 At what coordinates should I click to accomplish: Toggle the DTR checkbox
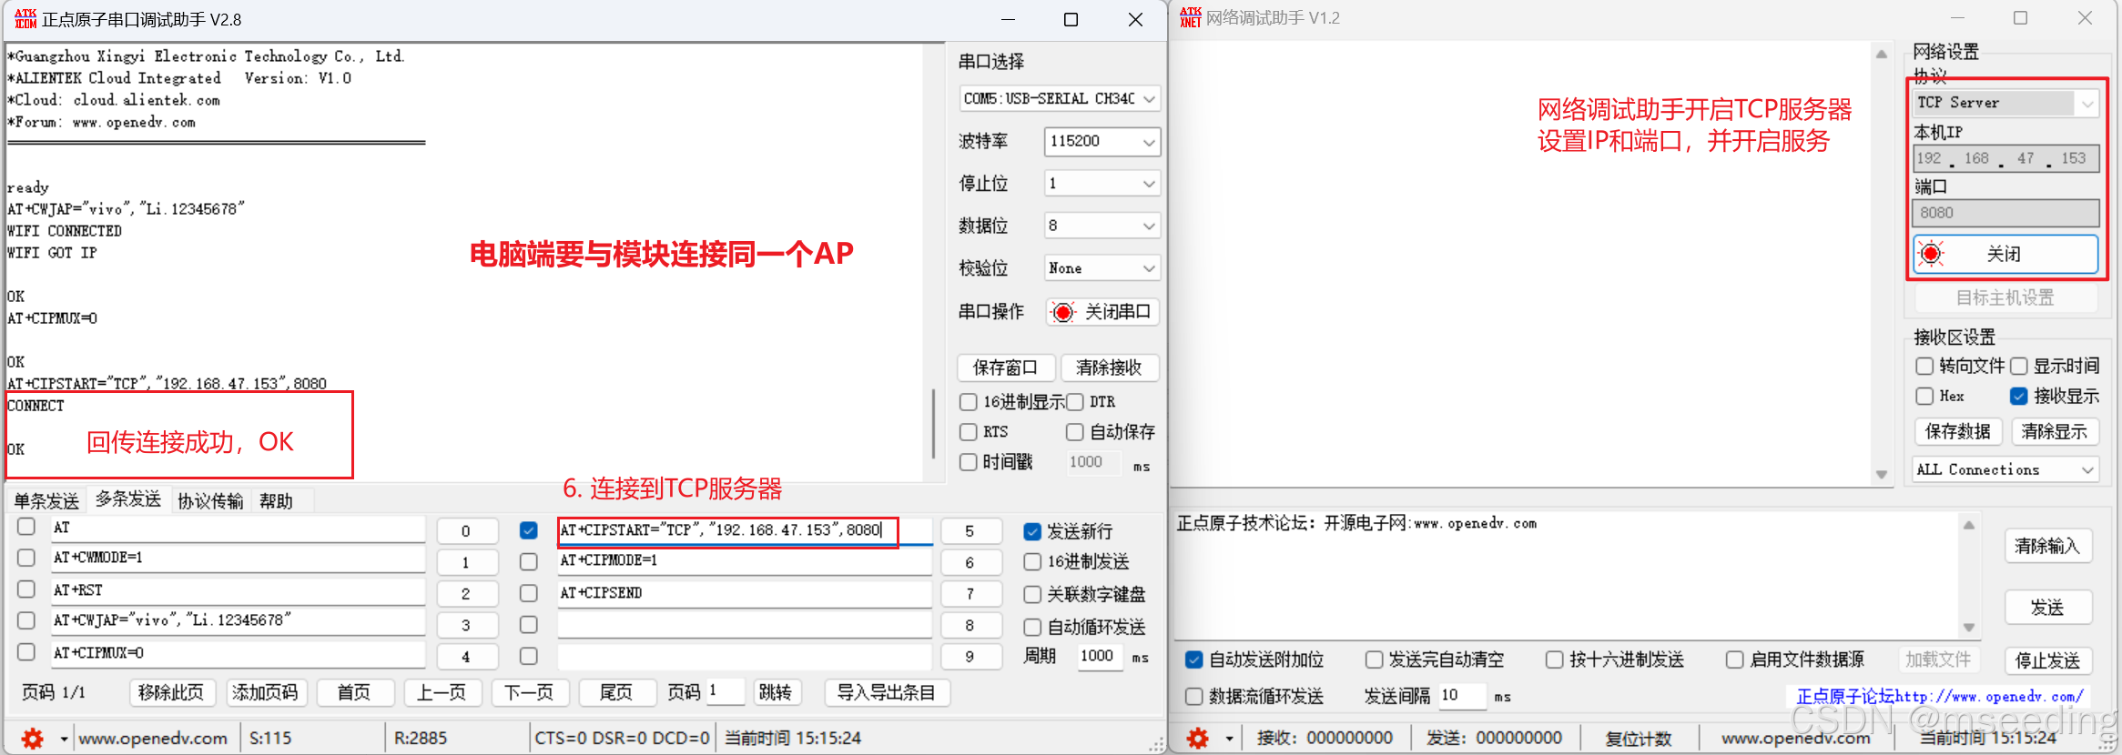click(x=1075, y=402)
